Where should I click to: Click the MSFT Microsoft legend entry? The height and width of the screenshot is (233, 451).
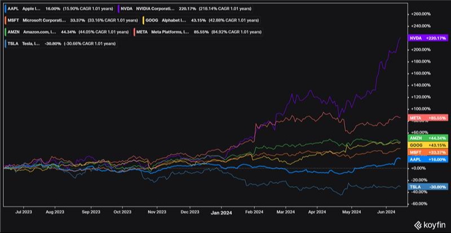71,21
